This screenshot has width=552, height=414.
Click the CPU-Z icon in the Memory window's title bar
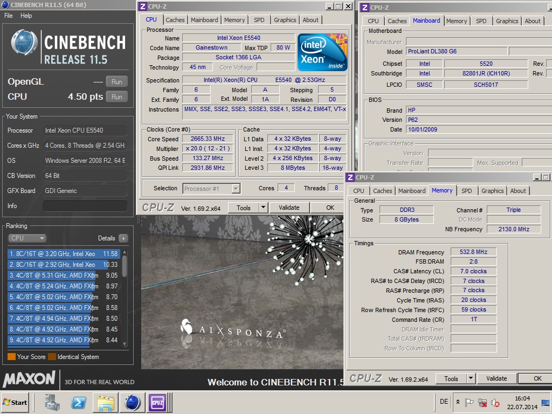[x=350, y=177]
